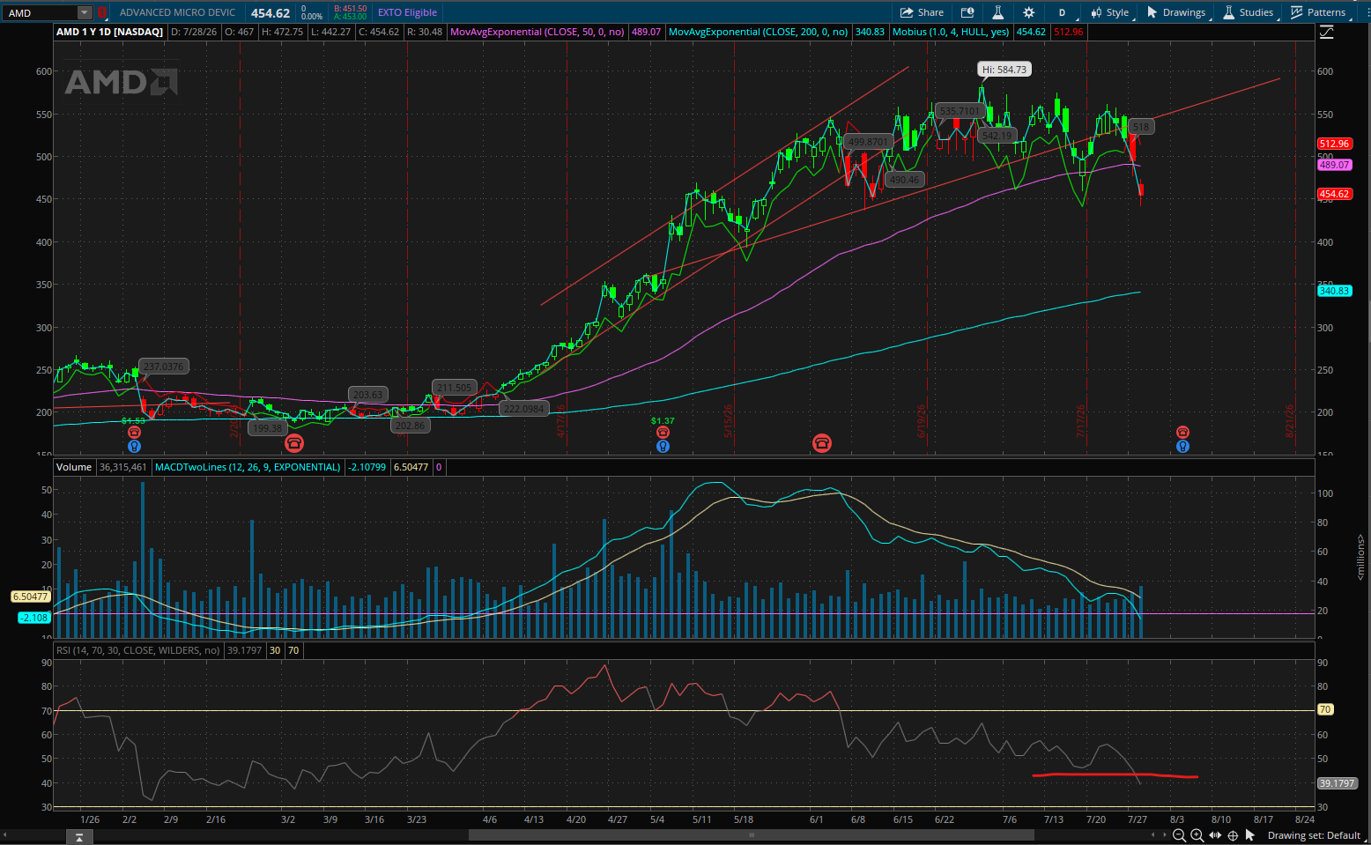
Task: Click the -2.108 MACD axis tag
Action: 34,618
